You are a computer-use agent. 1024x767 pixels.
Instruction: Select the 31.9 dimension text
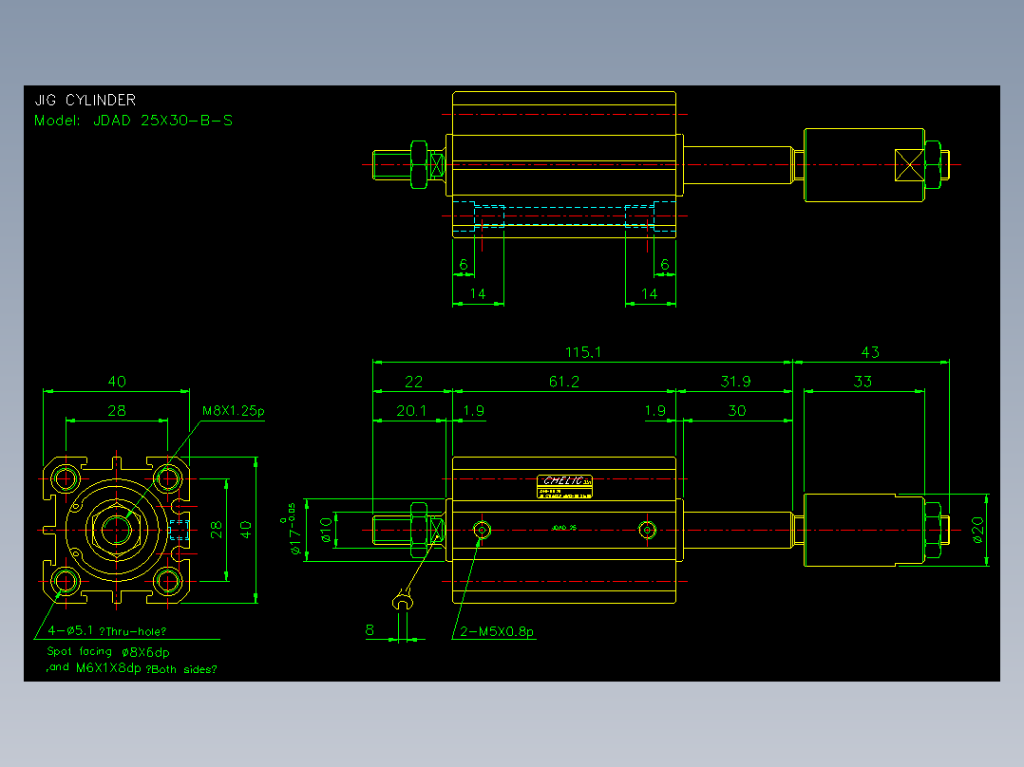[x=735, y=382]
